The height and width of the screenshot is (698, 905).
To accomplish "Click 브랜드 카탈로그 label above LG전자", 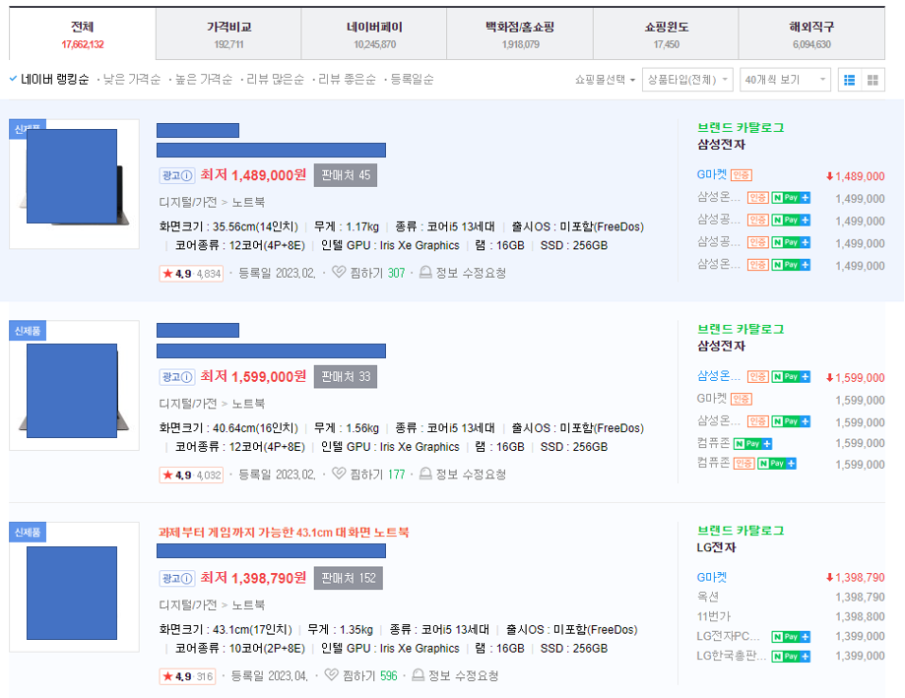I will tap(741, 531).
